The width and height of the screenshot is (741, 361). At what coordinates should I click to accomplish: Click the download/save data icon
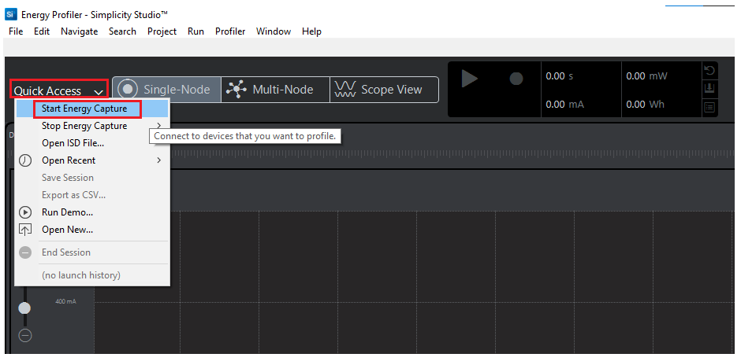pos(709,88)
